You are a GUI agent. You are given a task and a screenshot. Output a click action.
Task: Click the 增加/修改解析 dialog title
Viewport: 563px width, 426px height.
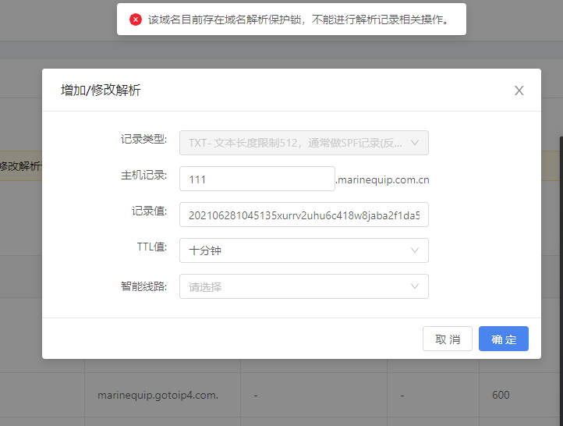pos(101,91)
